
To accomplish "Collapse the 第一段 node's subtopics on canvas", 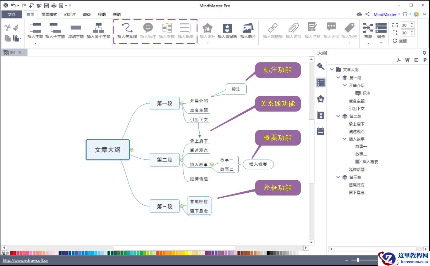I will [x=182, y=103].
